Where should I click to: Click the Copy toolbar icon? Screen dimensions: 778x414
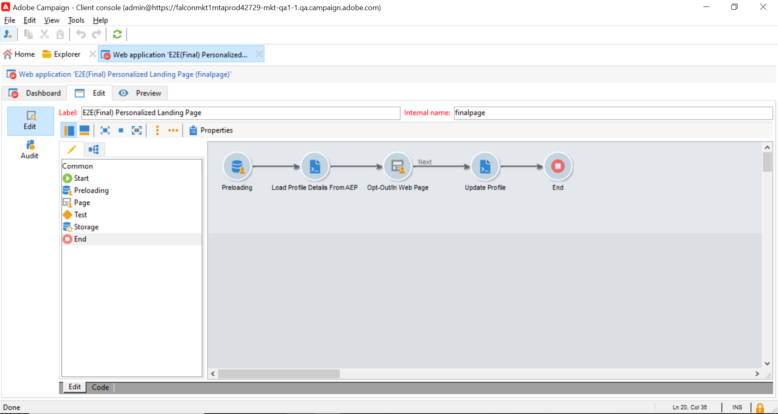28,34
